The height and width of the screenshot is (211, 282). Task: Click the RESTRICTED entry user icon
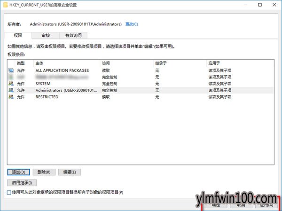pos(11,97)
